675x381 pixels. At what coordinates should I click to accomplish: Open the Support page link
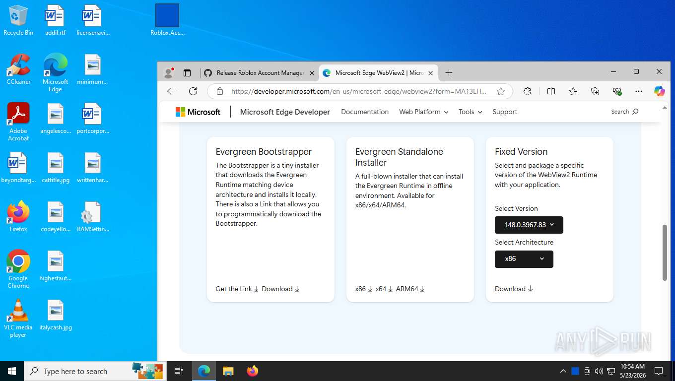[505, 112]
